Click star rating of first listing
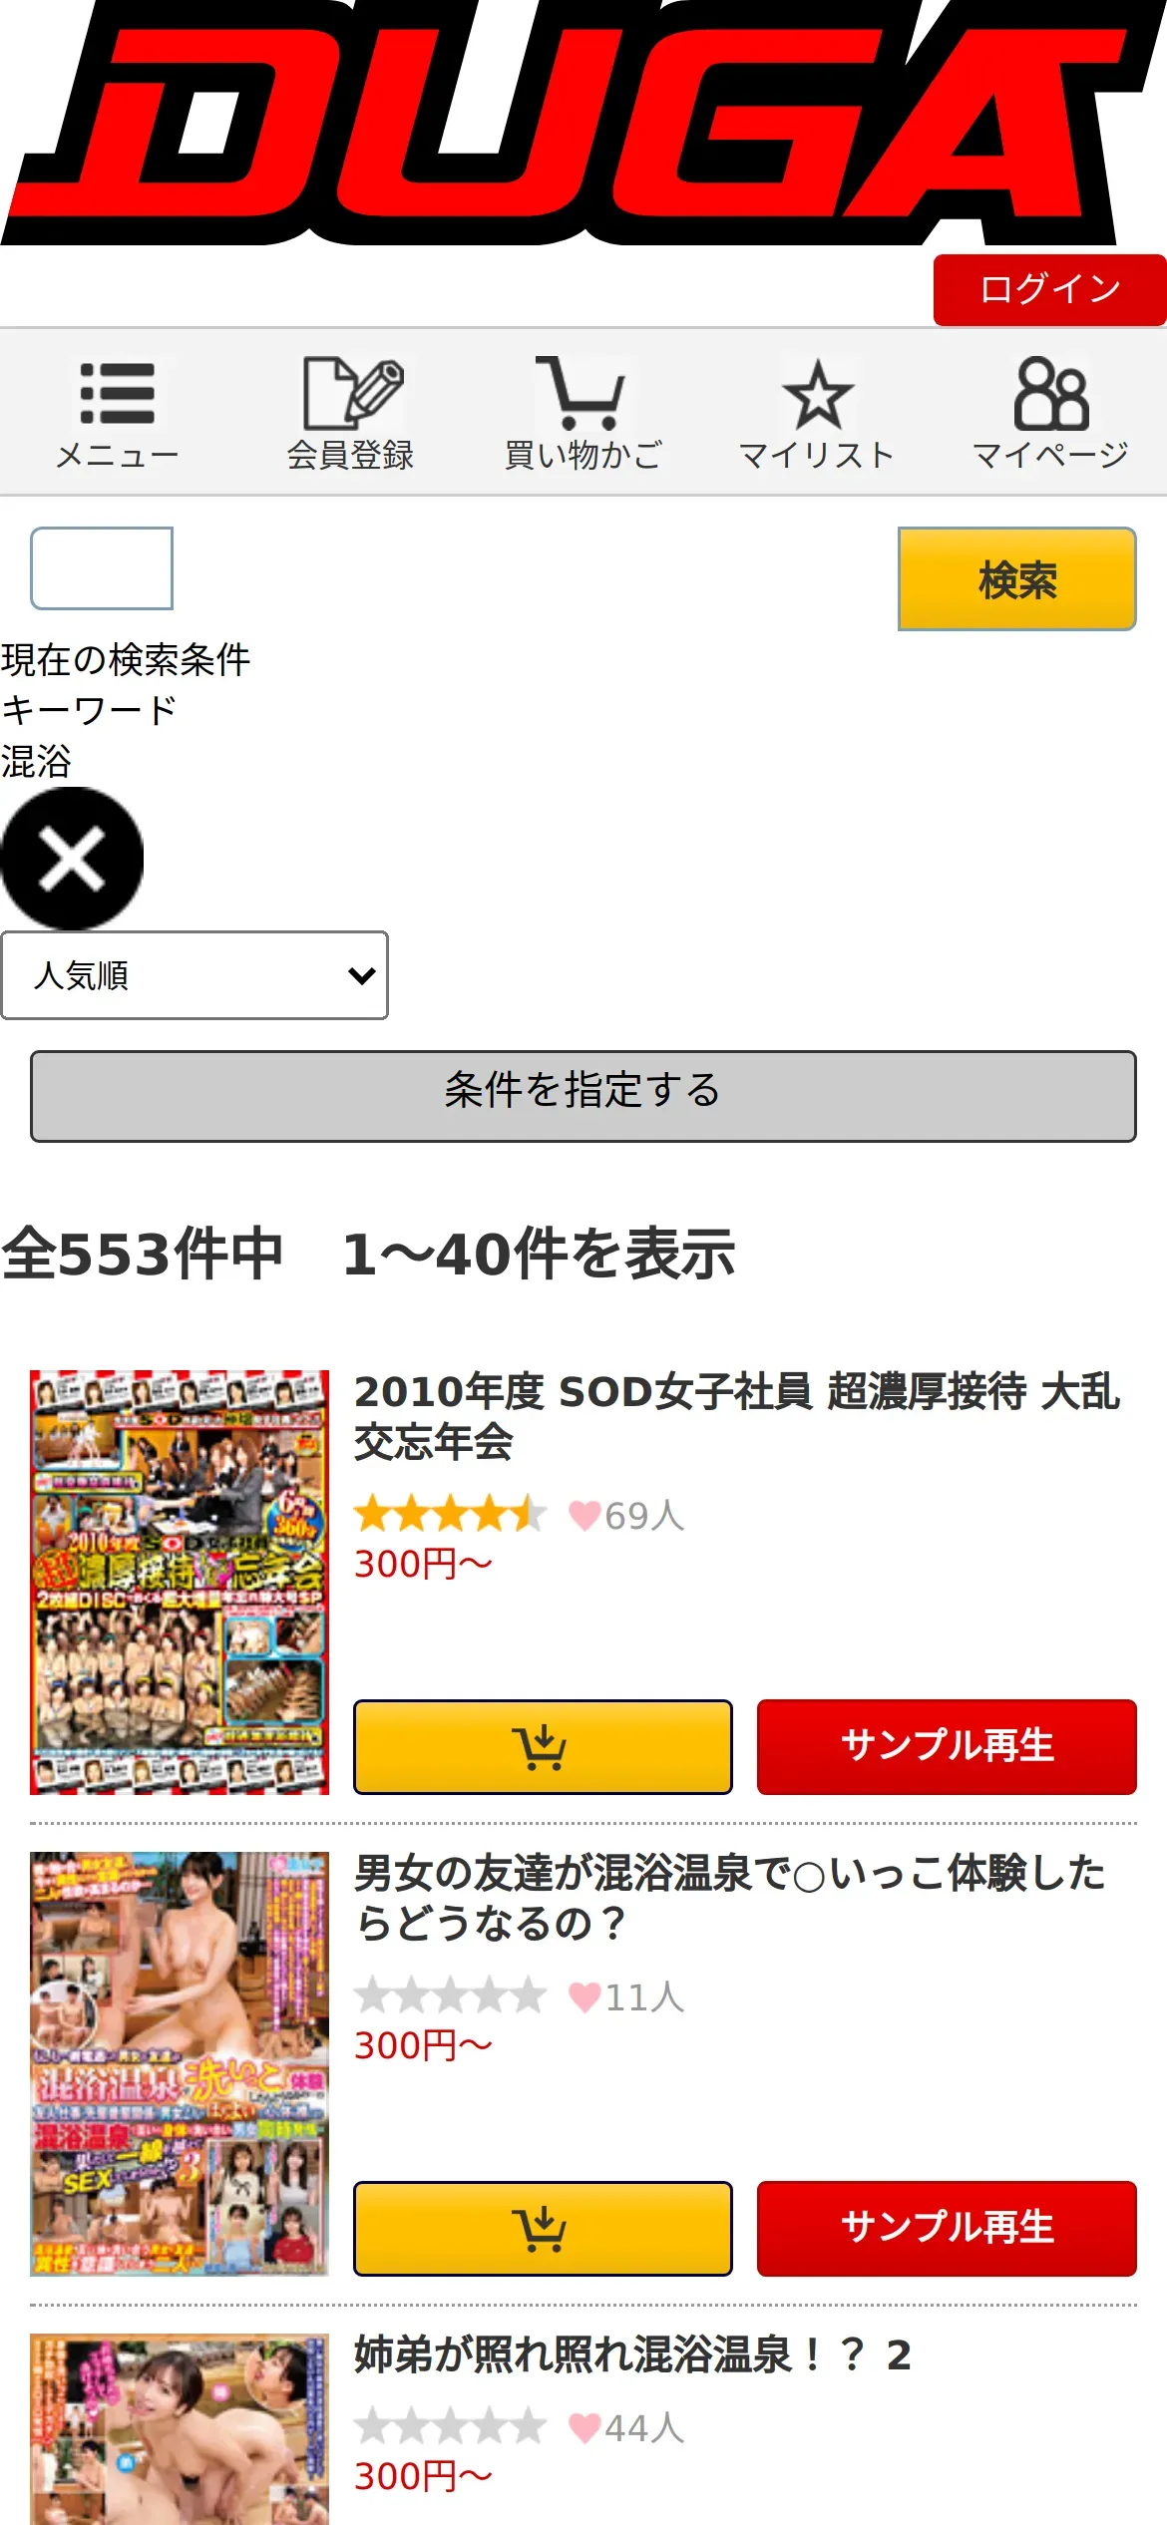The width and height of the screenshot is (1167, 2525). [450, 1515]
